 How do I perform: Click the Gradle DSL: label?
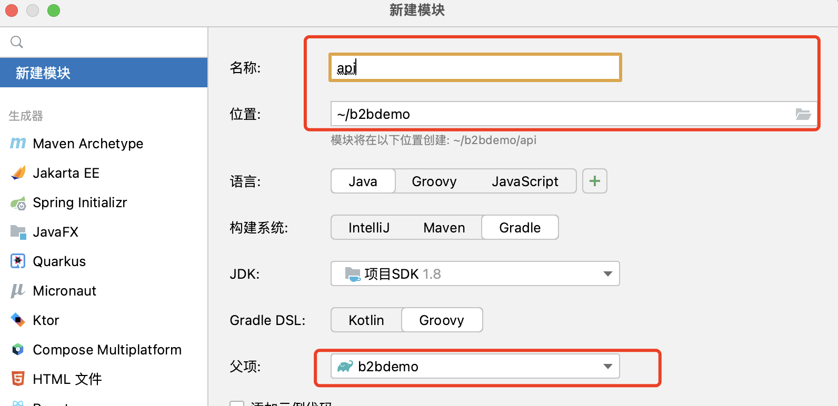tap(267, 320)
